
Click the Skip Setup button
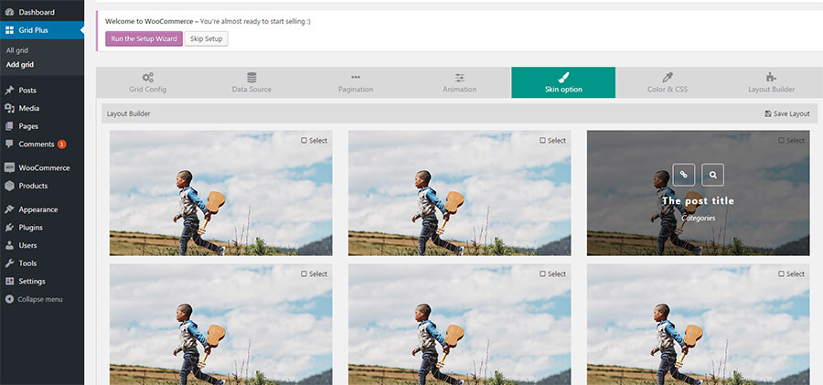pyautogui.click(x=207, y=39)
